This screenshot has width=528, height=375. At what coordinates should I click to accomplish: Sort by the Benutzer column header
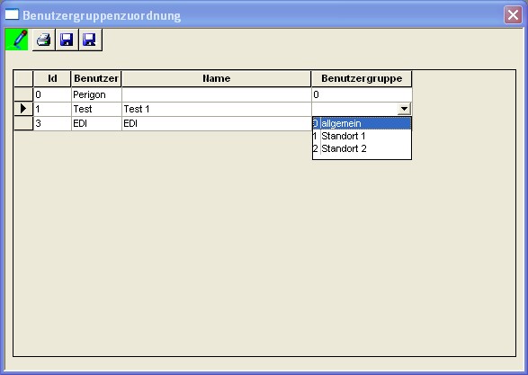[x=96, y=78]
